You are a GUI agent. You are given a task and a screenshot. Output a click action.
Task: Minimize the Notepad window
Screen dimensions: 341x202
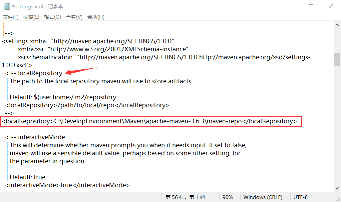(x=292, y=6)
